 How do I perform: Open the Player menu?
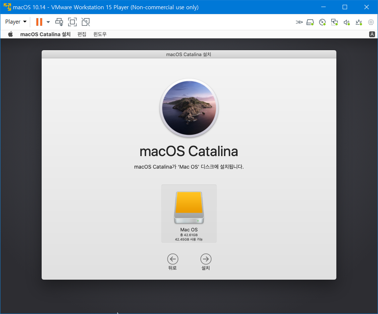pyautogui.click(x=16, y=22)
